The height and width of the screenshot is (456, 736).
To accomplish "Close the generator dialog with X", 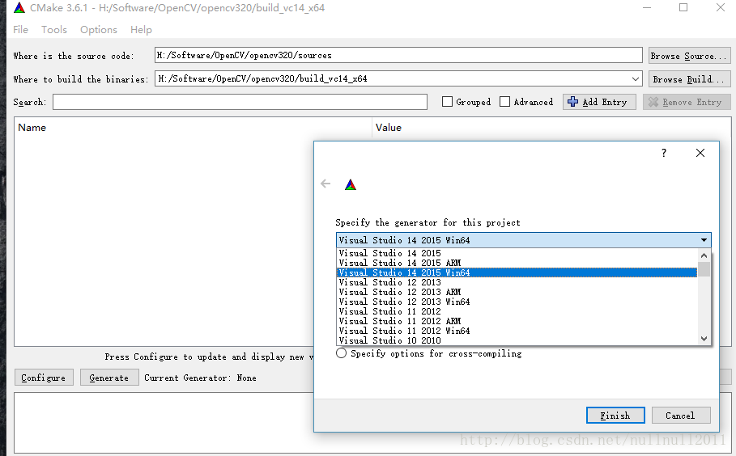I will point(700,153).
